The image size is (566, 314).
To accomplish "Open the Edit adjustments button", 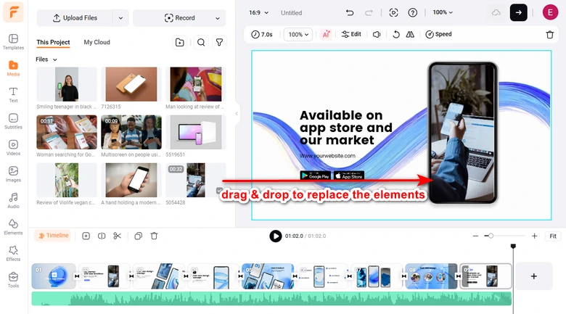I will pos(351,34).
